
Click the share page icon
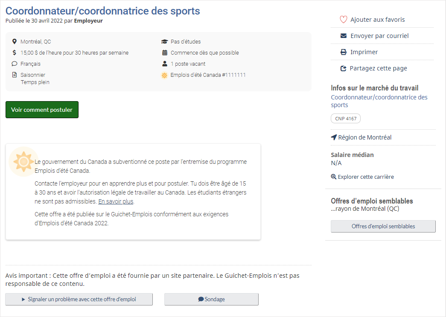coord(343,68)
